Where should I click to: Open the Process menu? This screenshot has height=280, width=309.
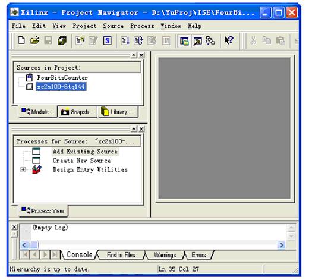(x=142, y=26)
